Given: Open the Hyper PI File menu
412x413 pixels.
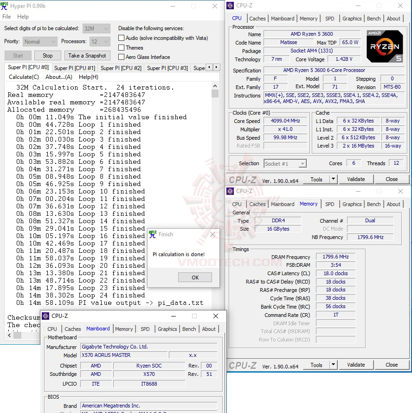Looking at the screenshot, I should coord(6,17).
